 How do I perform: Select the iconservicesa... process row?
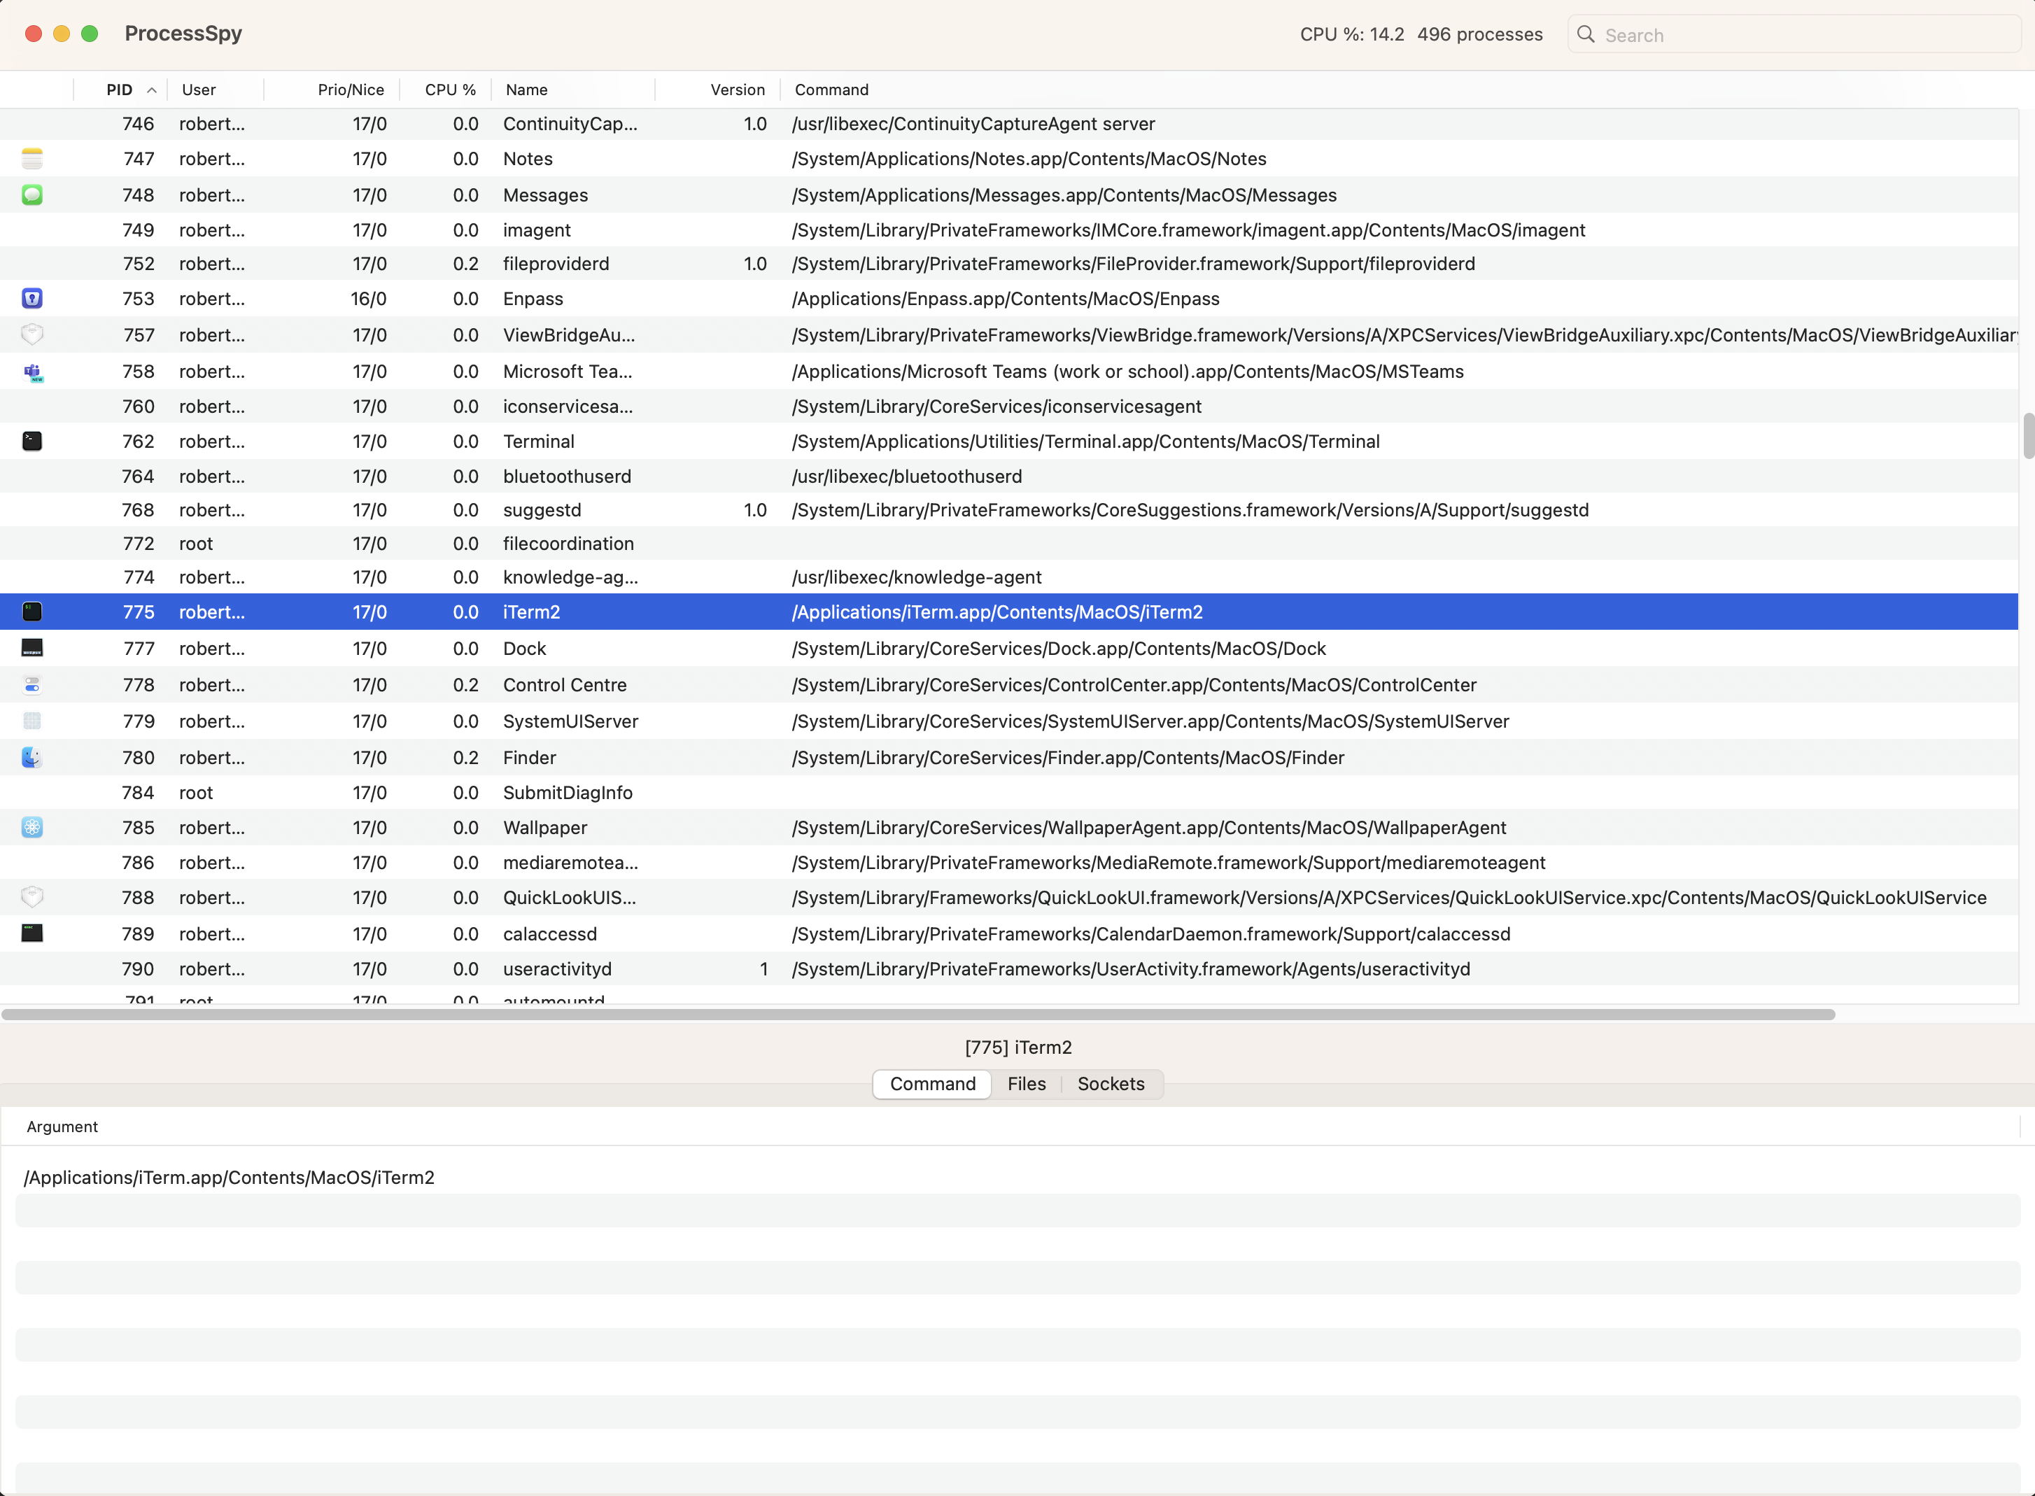pos(1009,407)
